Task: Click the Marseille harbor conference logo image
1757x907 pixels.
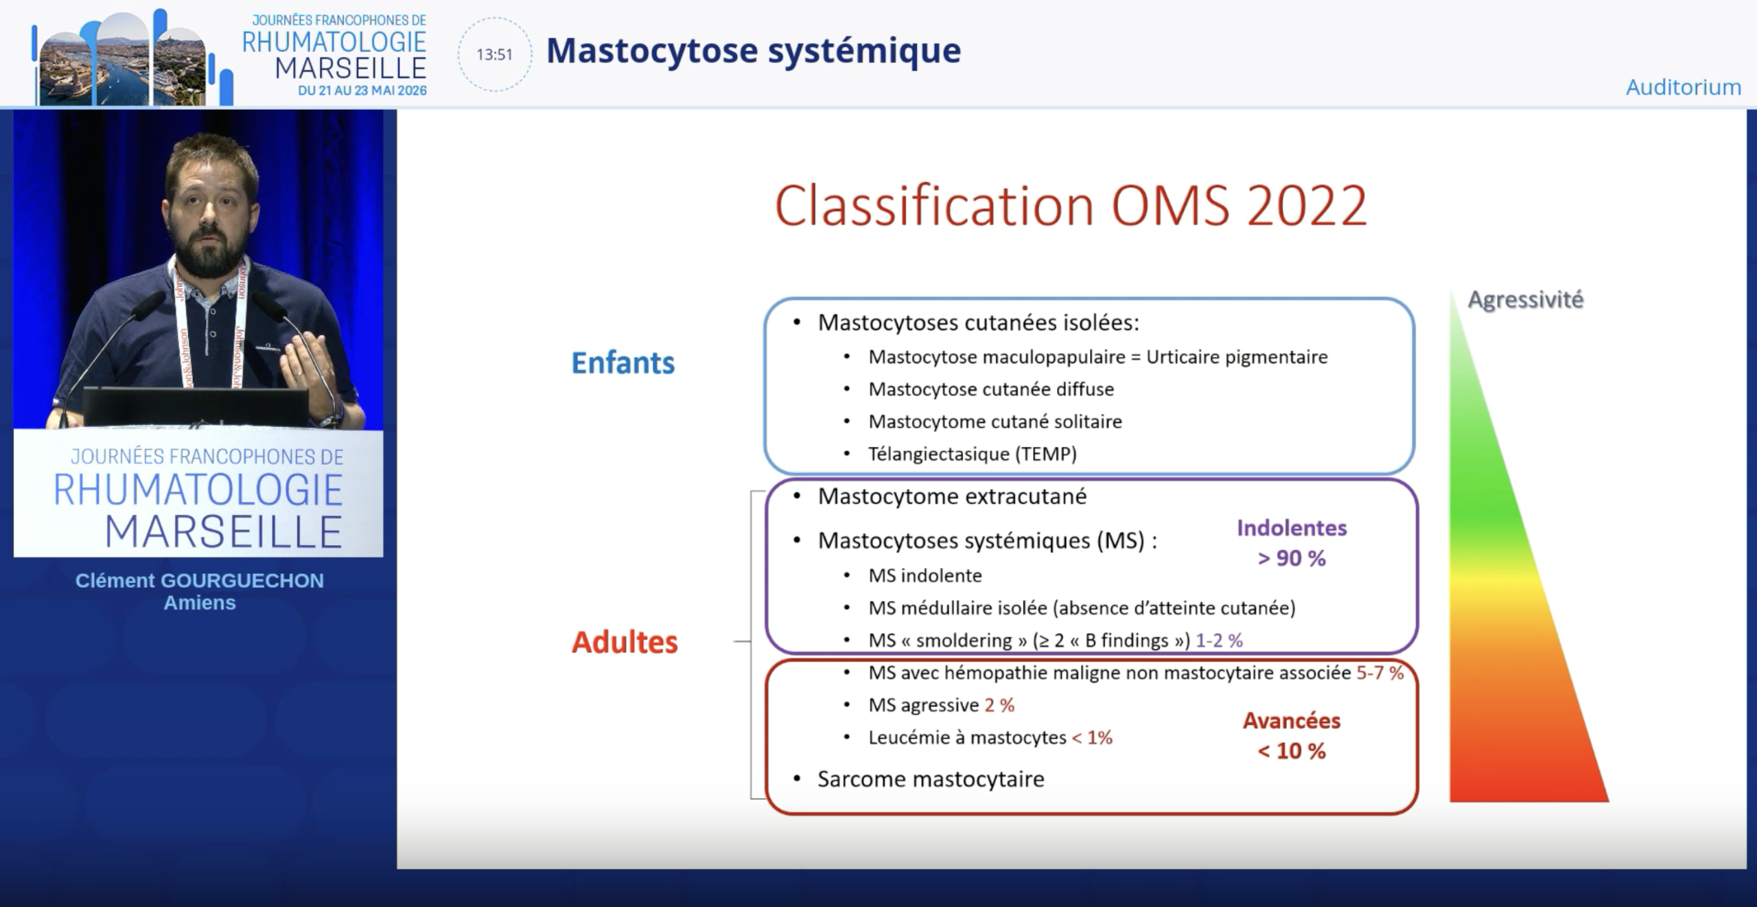Action: [x=132, y=58]
